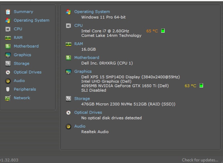The width and height of the screenshot is (223, 163).
Task: Switch to the CPU sidebar section
Action: pos(18,29)
